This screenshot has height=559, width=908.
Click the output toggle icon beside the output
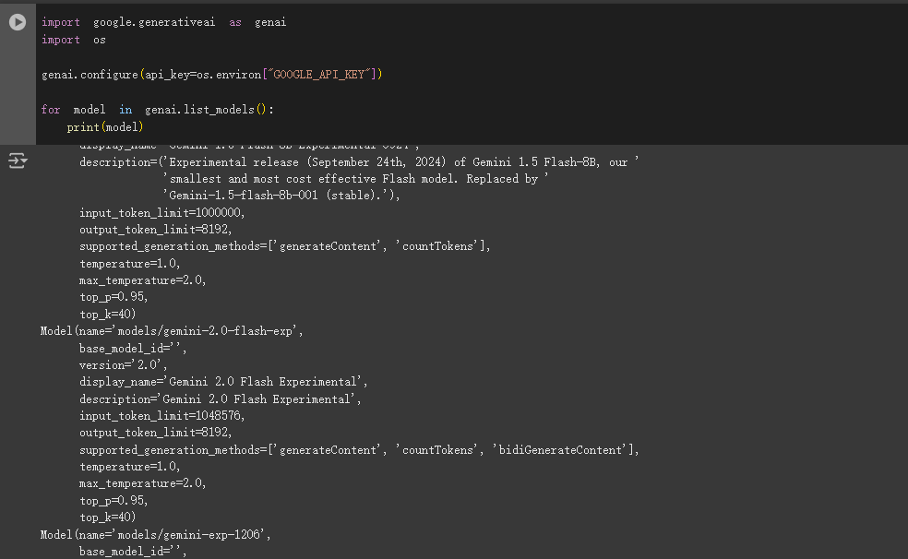pyautogui.click(x=18, y=161)
